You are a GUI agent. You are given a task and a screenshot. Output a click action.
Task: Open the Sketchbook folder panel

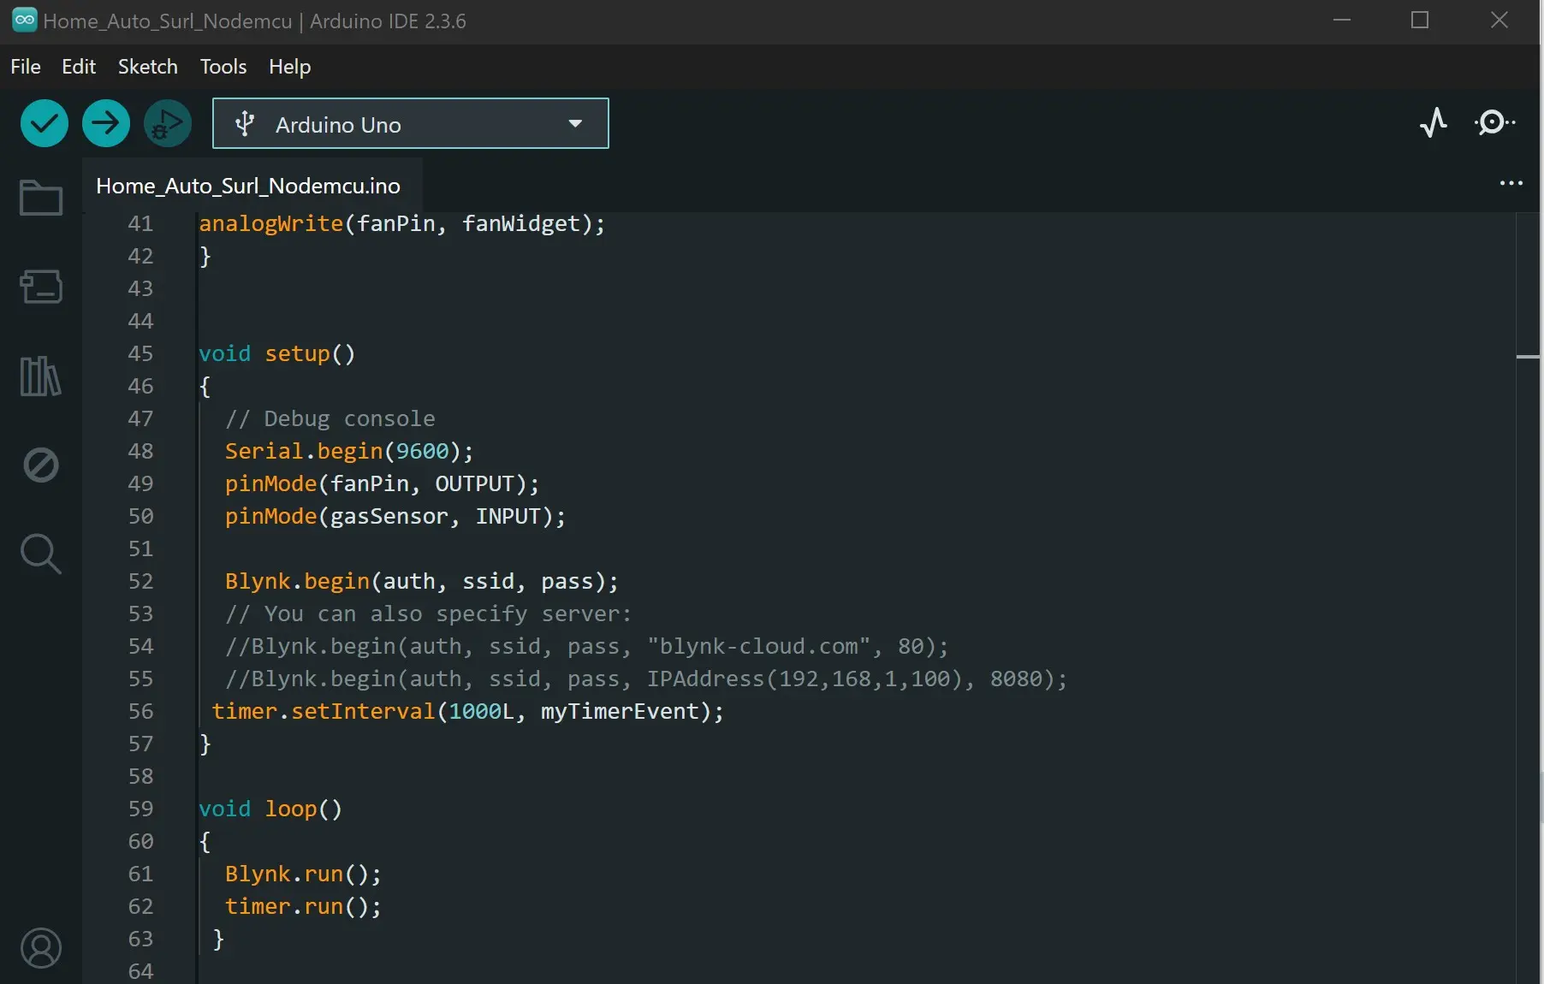(41, 198)
